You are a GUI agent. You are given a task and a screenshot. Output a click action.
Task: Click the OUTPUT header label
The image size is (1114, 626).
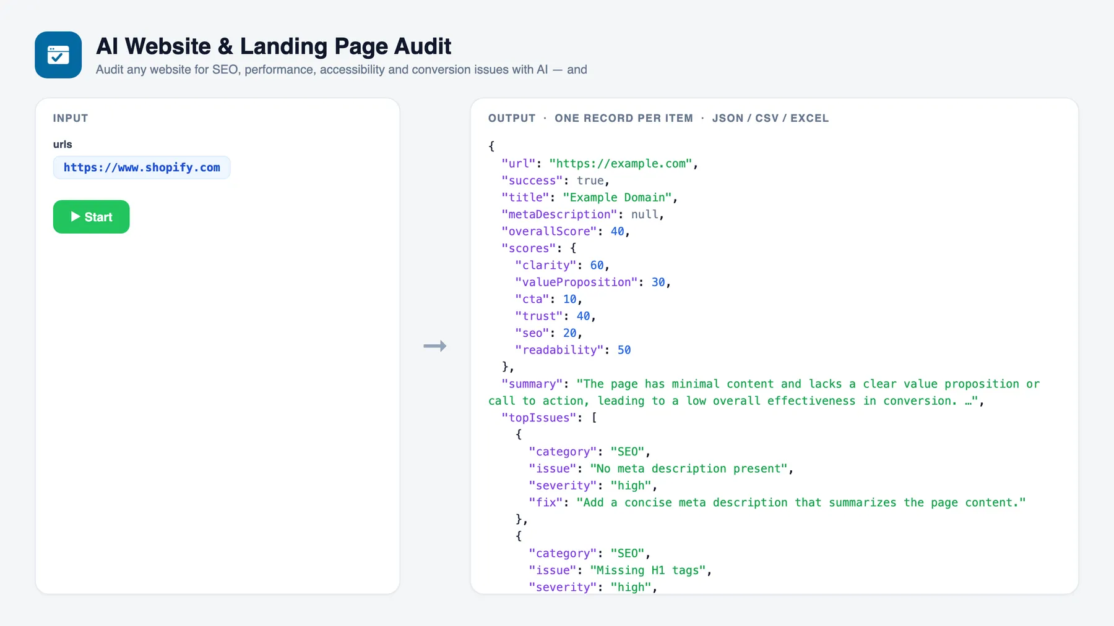click(512, 118)
